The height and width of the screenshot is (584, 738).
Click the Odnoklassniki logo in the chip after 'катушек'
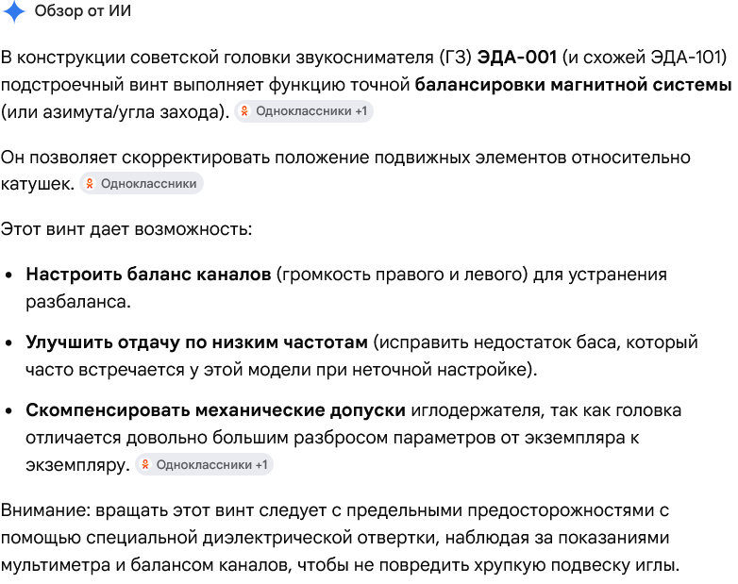pos(90,184)
